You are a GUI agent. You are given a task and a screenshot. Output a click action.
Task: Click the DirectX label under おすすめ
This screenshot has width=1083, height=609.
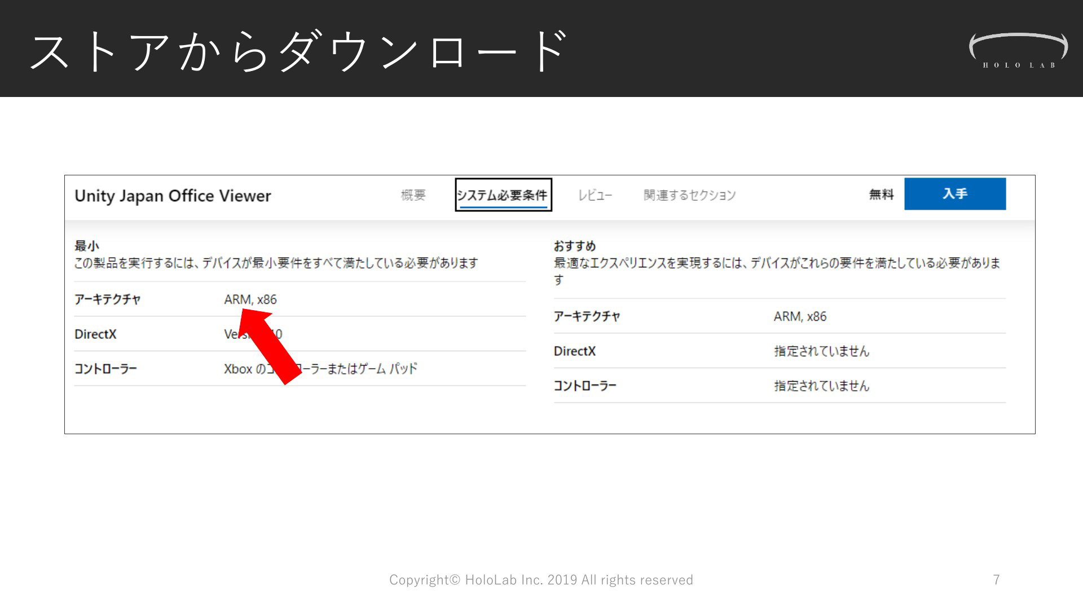pyautogui.click(x=575, y=351)
